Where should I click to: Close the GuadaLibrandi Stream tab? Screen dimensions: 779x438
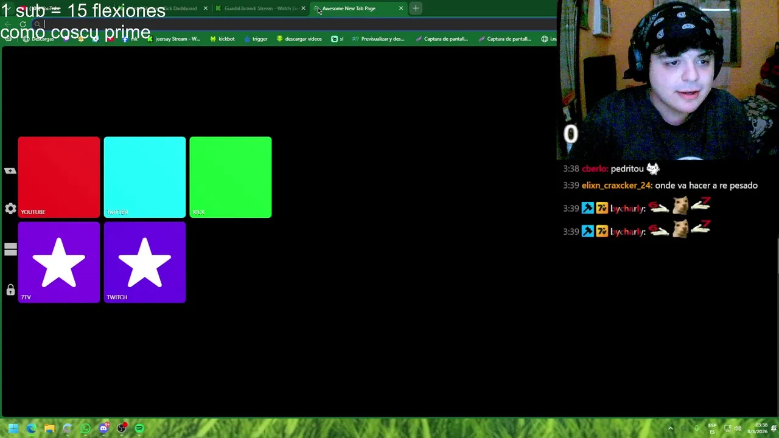click(303, 9)
